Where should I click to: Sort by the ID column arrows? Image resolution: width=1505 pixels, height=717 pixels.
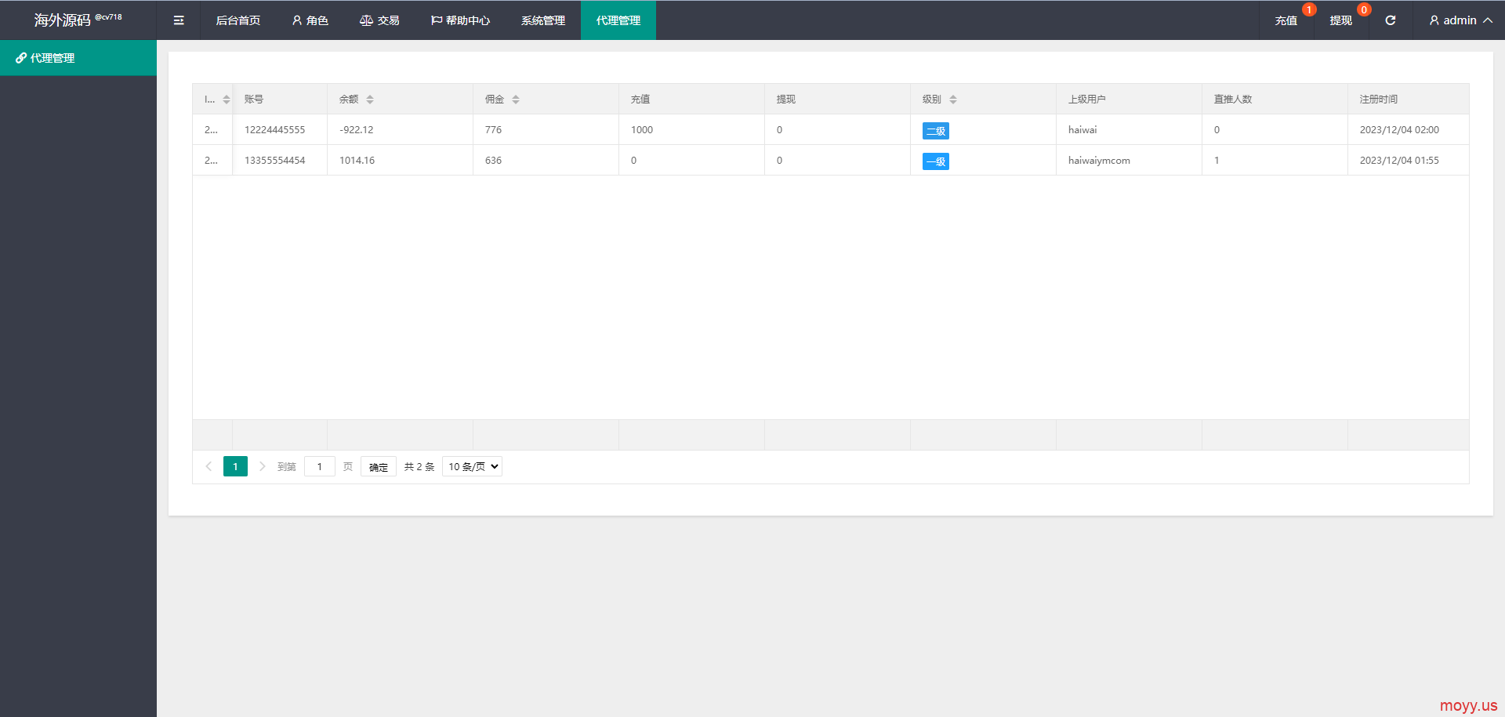point(227,100)
